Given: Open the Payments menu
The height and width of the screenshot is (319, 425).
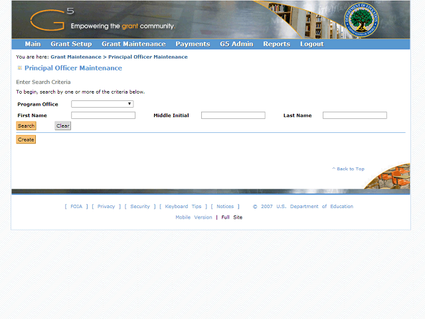Looking at the screenshot, I should coord(193,44).
